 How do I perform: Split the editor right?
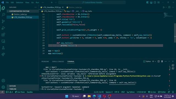click(x=169, y=7)
